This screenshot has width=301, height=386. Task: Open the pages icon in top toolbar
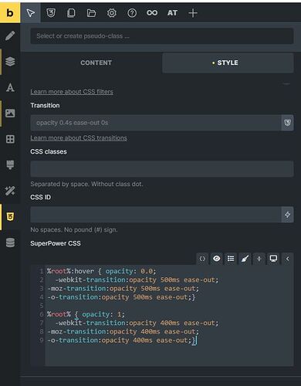(71, 13)
